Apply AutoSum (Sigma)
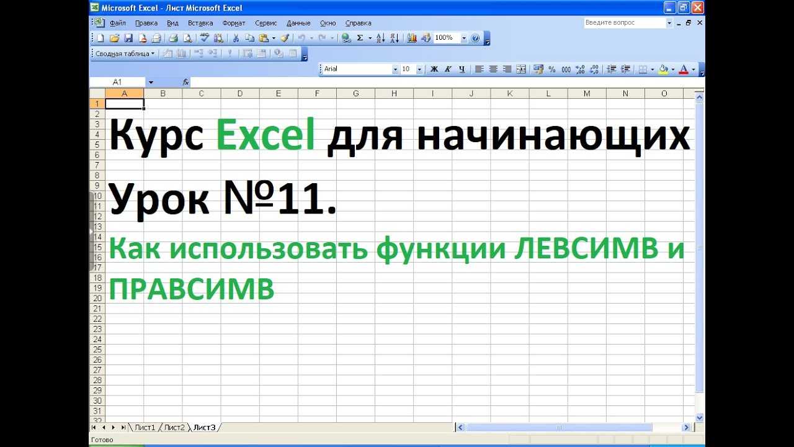This screenshot has height=447, width=794. coord(360,38)
